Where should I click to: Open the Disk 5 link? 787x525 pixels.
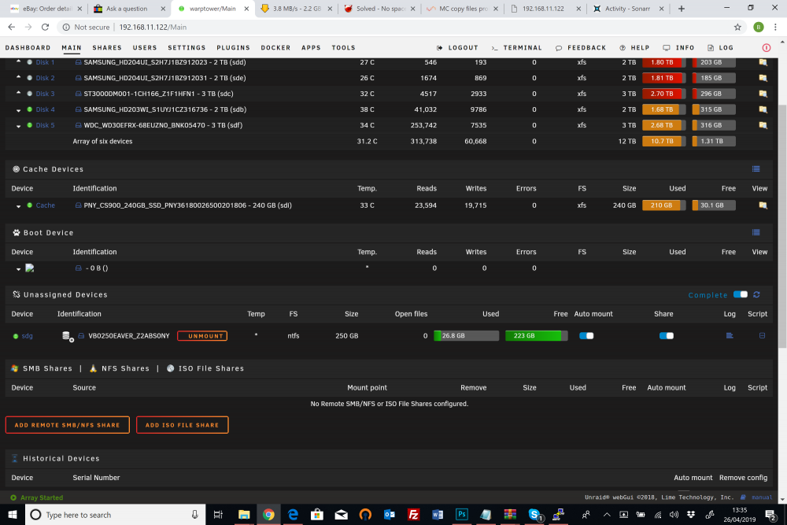[x=45, y=125]
